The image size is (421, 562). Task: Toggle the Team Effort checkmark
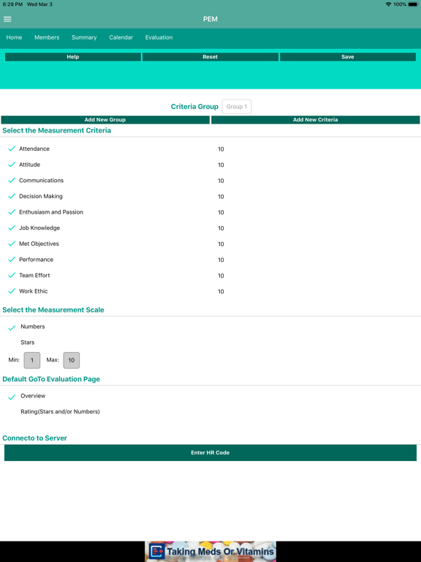pyautogui.click(x=12, y=275)
